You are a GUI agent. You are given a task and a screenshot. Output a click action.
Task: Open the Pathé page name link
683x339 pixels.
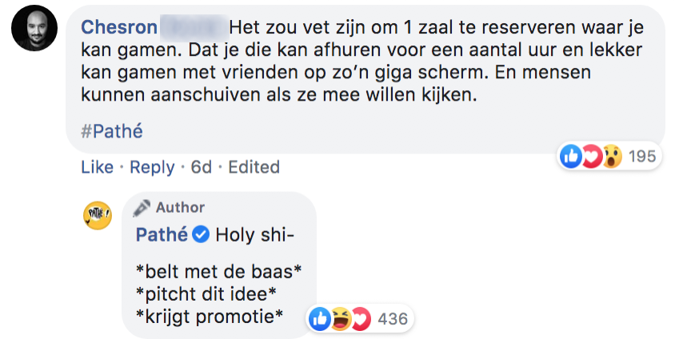click(162, 235)
